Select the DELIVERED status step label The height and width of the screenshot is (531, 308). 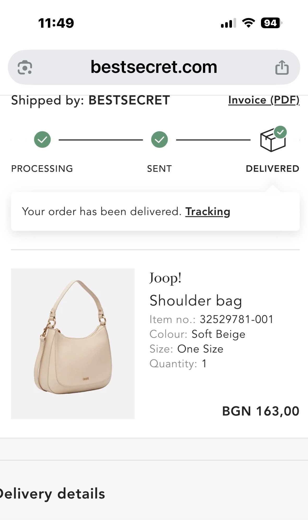point(272,169)
